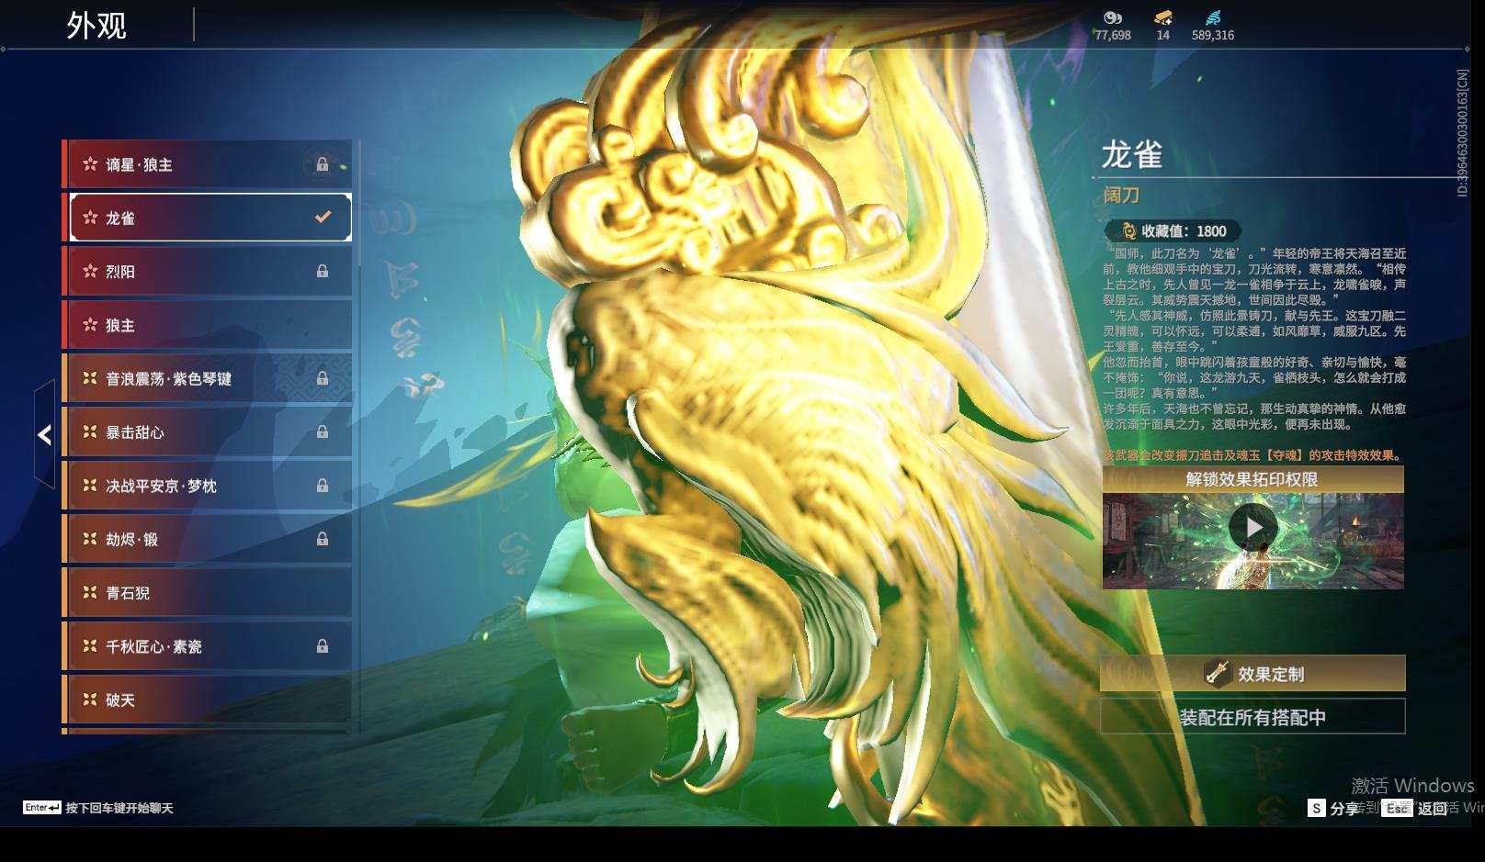Click the lock icon on 暴击甜心 entry
This screenshot has width=1485, height=862.
[x=323, y=431]
